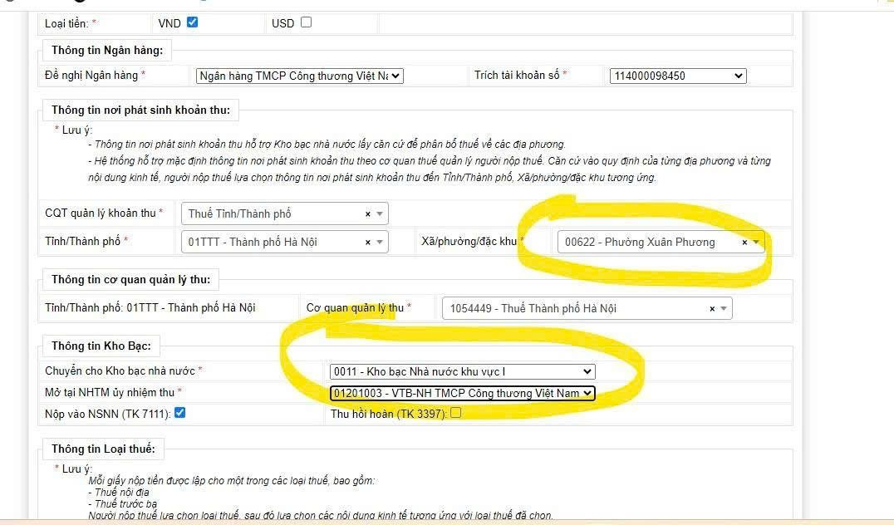Click the arrow icon in Cơ quan quản lý thu
The height and width of the screenshot is (525, 894).
(724, 308)
